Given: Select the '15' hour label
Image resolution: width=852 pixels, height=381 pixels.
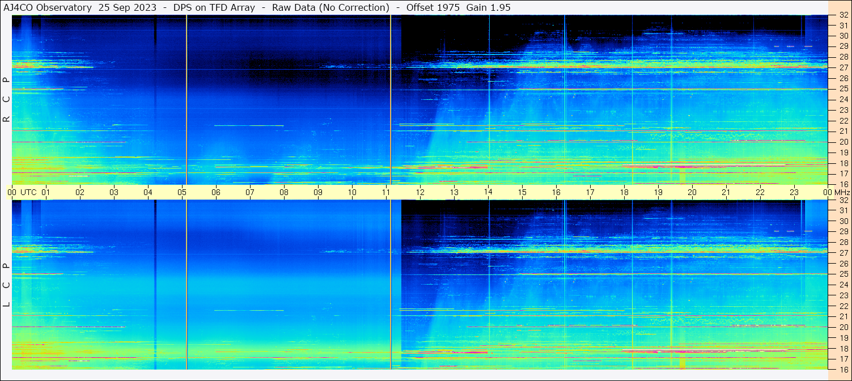Looking at the screenshot, I should click(522, 192).
